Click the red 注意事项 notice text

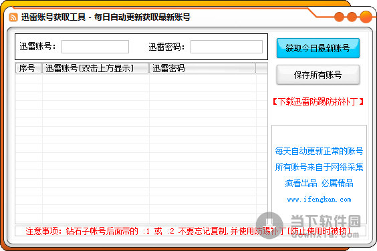(189, 231)
